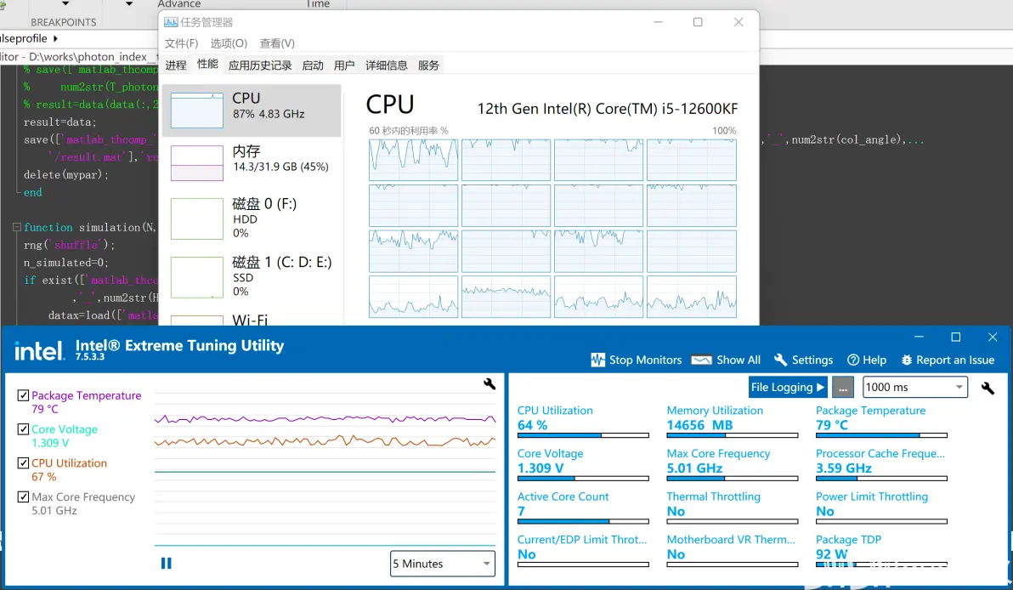The image size is (1013, 590).
Task: Click the 'result=data;' line in MATLAB editor
Action: click(60, 122)
